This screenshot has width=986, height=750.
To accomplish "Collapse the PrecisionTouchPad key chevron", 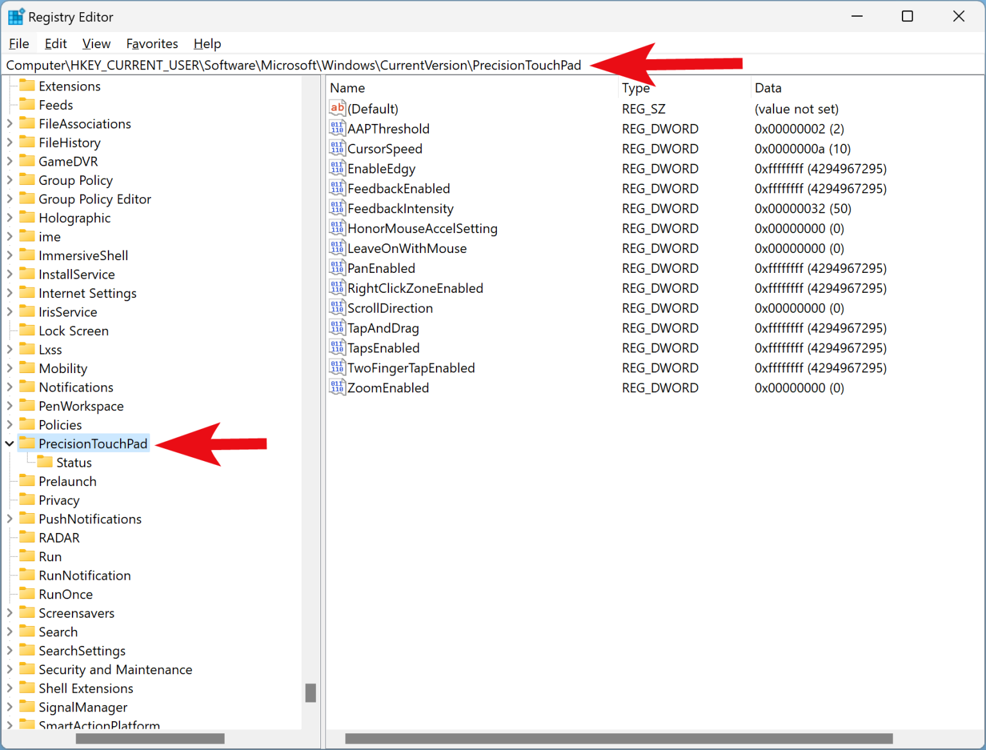I will click(x=9, y=443).
